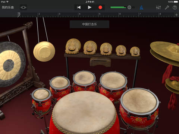This screenshot has height=134, width=179.
Task: Open the My Songs (我的乐曲) browser
Action: [x=8, y=7]
